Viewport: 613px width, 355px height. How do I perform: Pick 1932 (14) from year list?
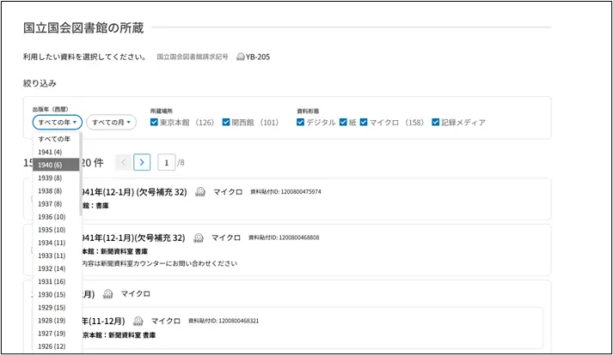pyautogui.click(x=56, y=268)
